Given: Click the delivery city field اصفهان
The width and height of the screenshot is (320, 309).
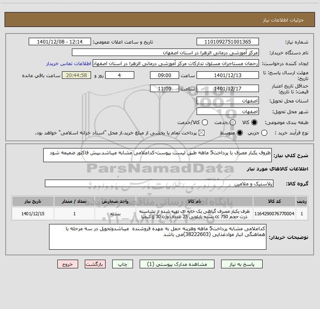Looking at the screenshot, I should 228,112.
